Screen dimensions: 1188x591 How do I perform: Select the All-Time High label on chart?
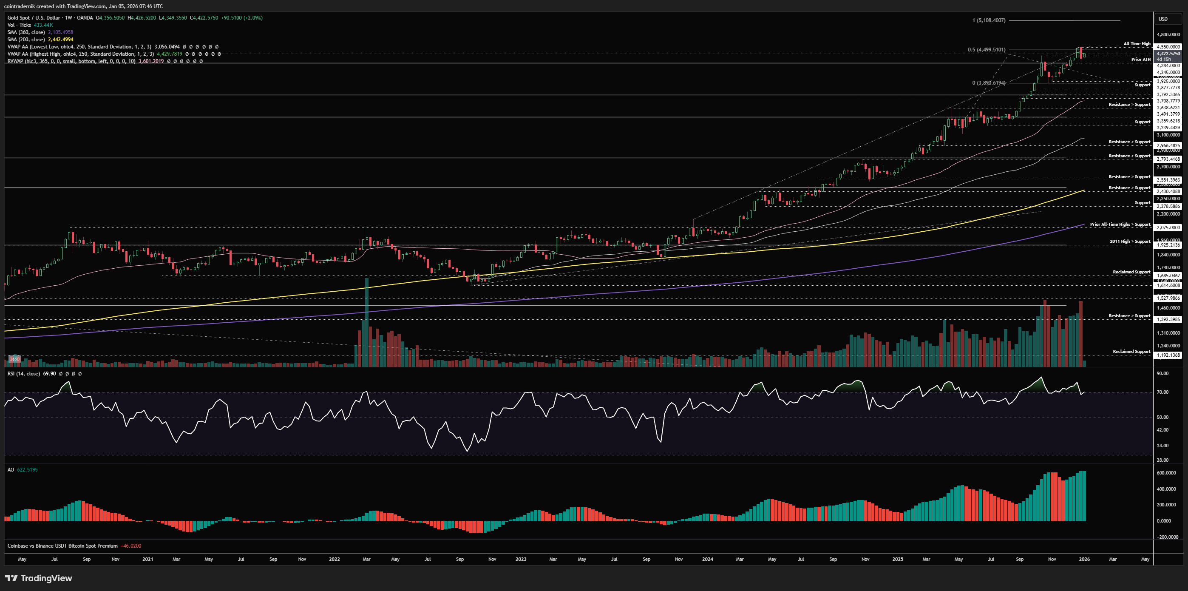(1136, 44)
